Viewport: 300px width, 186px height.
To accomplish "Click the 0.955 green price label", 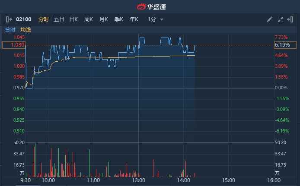I will click(x=19, y=98).
